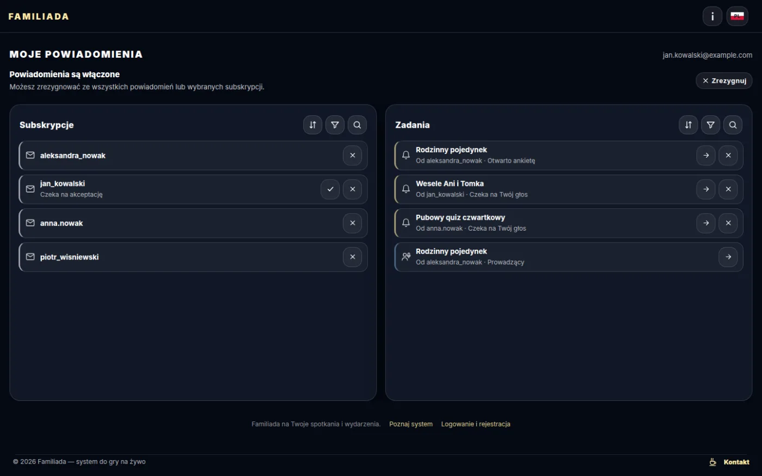Click 'Od aleksandra_nowak · Prowadzący' subtitle
The height and width of the screenshot is (476, 762).
[x=470, y=262]
